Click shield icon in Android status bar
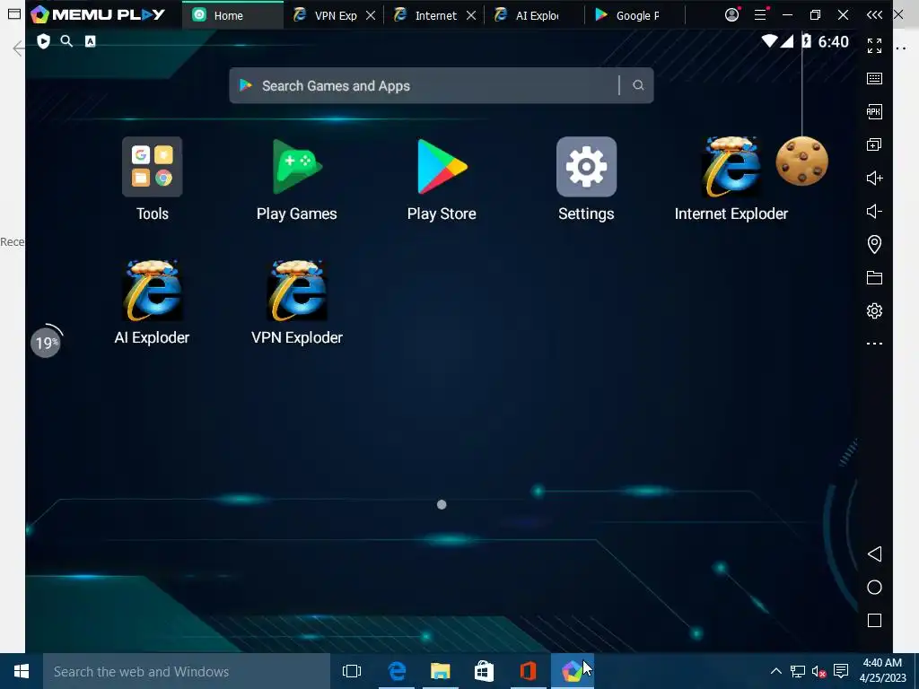Screen dimensions: 919x689 43,41
